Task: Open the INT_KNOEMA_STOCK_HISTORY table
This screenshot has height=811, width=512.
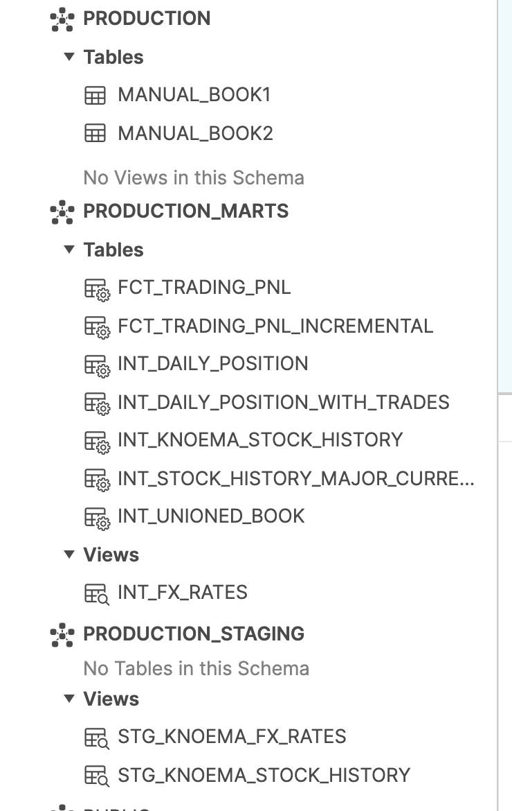Action: (x=260, y=440)
